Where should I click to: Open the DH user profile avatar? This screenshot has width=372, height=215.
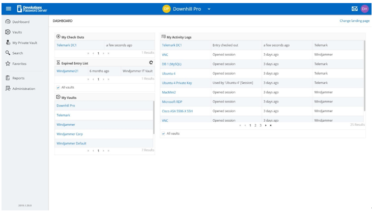click(364, 9)
